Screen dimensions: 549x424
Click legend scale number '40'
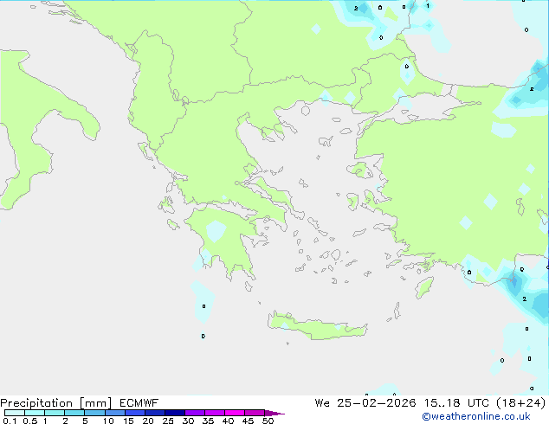click(x=228, y=421)
